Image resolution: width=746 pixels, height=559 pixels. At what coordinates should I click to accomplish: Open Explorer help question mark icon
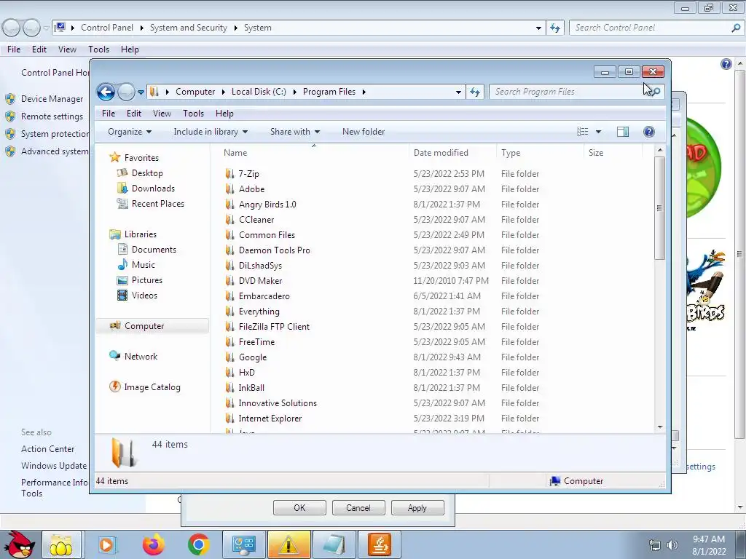tap(649, 132)
